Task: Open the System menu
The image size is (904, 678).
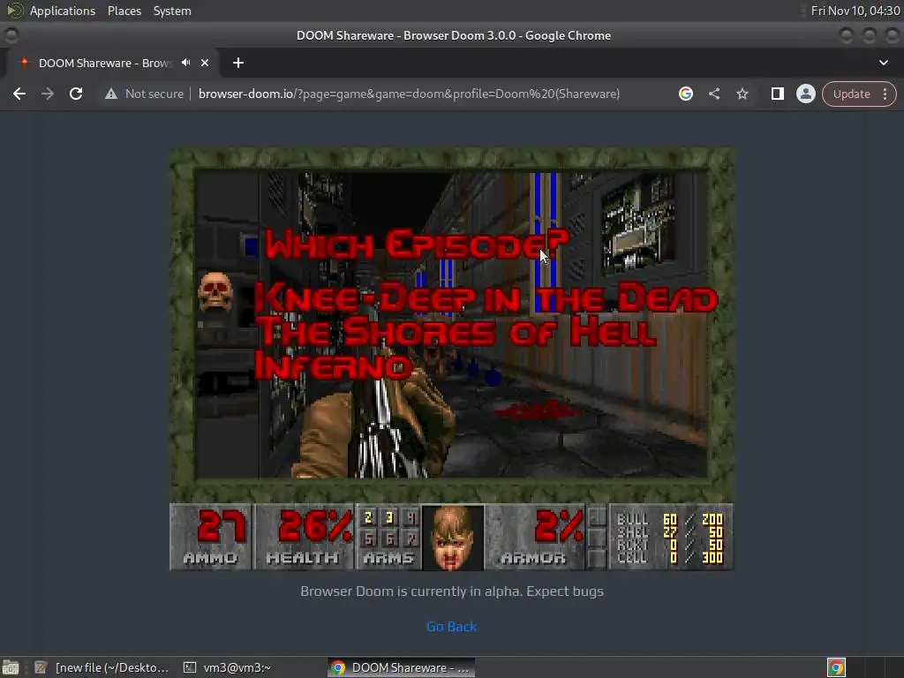Action: pyautogui.click(x=172, y=11)
